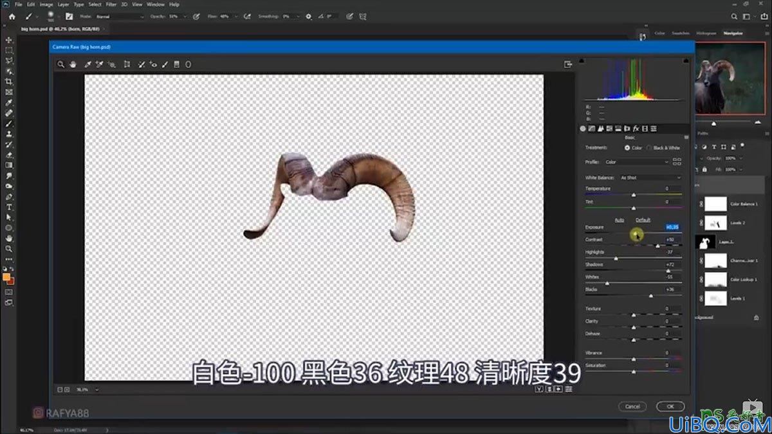The width and height of the screenshot is (772, 434).
Task: Switch to the Navigator panel tab
Action: (x=733, y=33)
